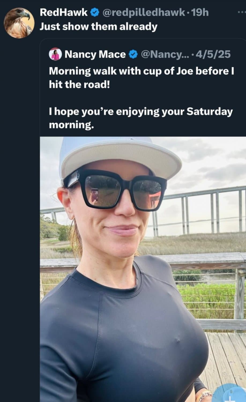Tap RedHawk's blue verified badge
The image size is (246, 402).
95,12
